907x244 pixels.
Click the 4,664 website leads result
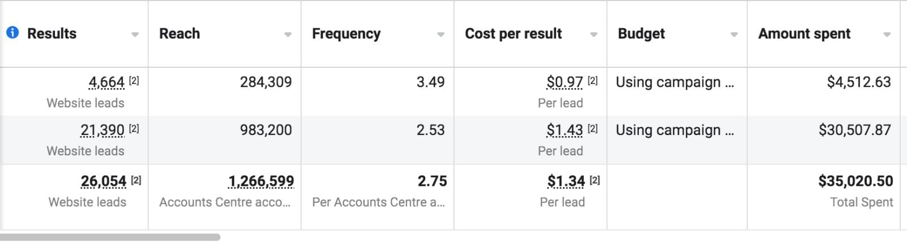[106, 82]
